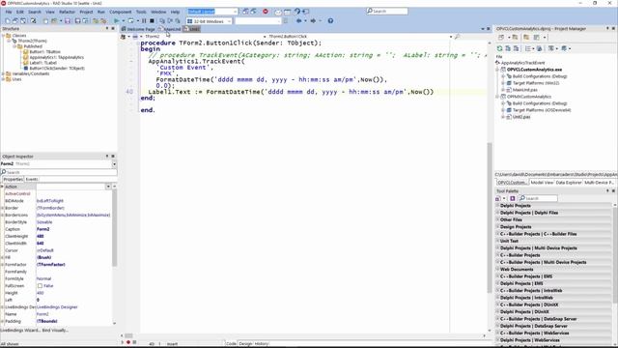Select Label1: TLabel in Structure tree
The width and height of the screenshot is (618, 348).
pyautogui.click(x=43, y=63)
